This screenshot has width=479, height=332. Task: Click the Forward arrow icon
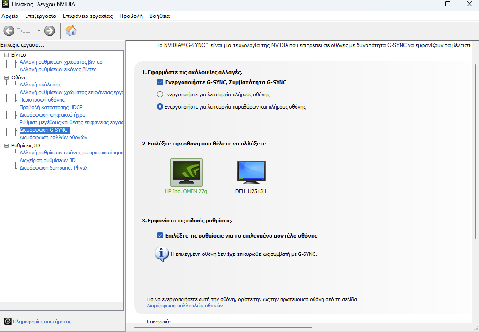(x=50, y=31)
